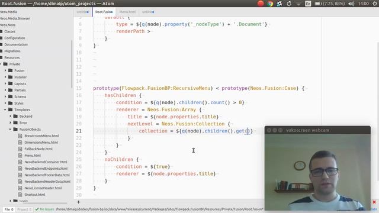Open DimensionsMenu.html in the tree
Image resolution: width=379 pixels, height=213 pixels.
[41, 143]
